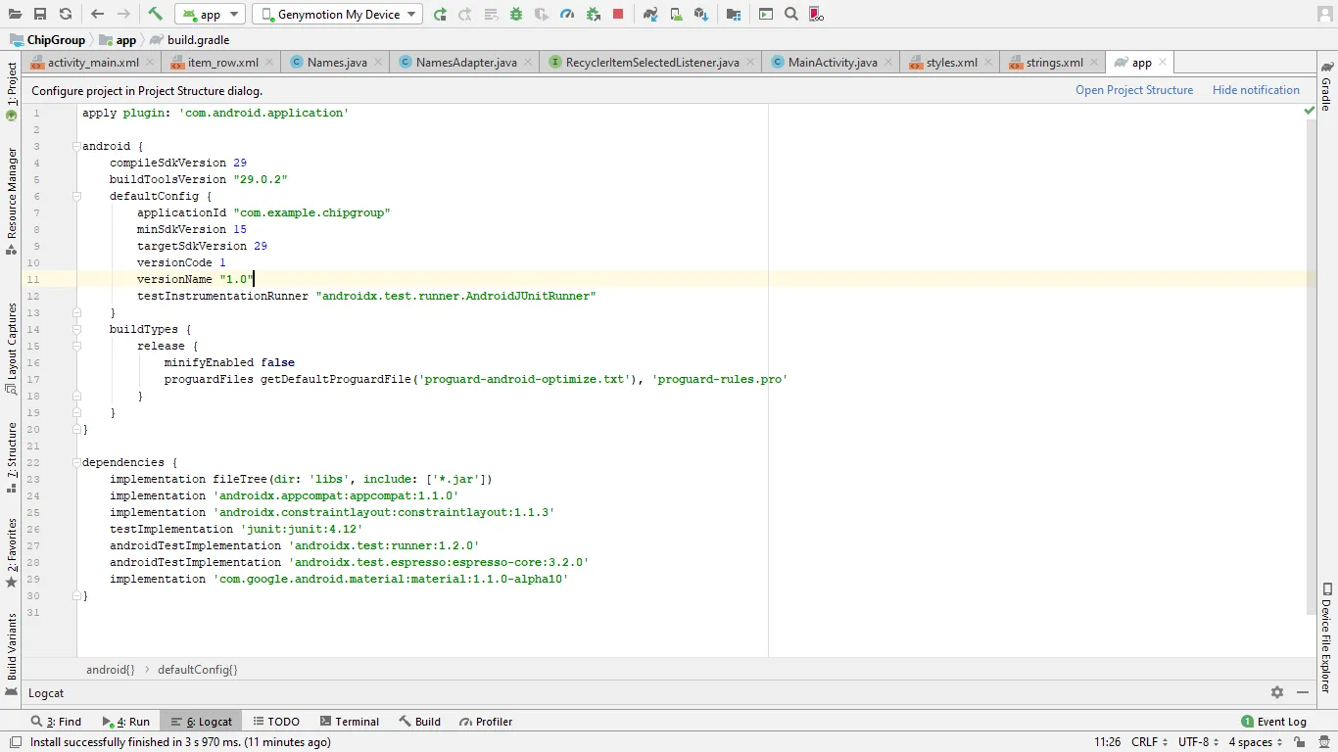1338x752 pixels.
Task: Build project using the hammer icon
Action: [x=155, y=14]
